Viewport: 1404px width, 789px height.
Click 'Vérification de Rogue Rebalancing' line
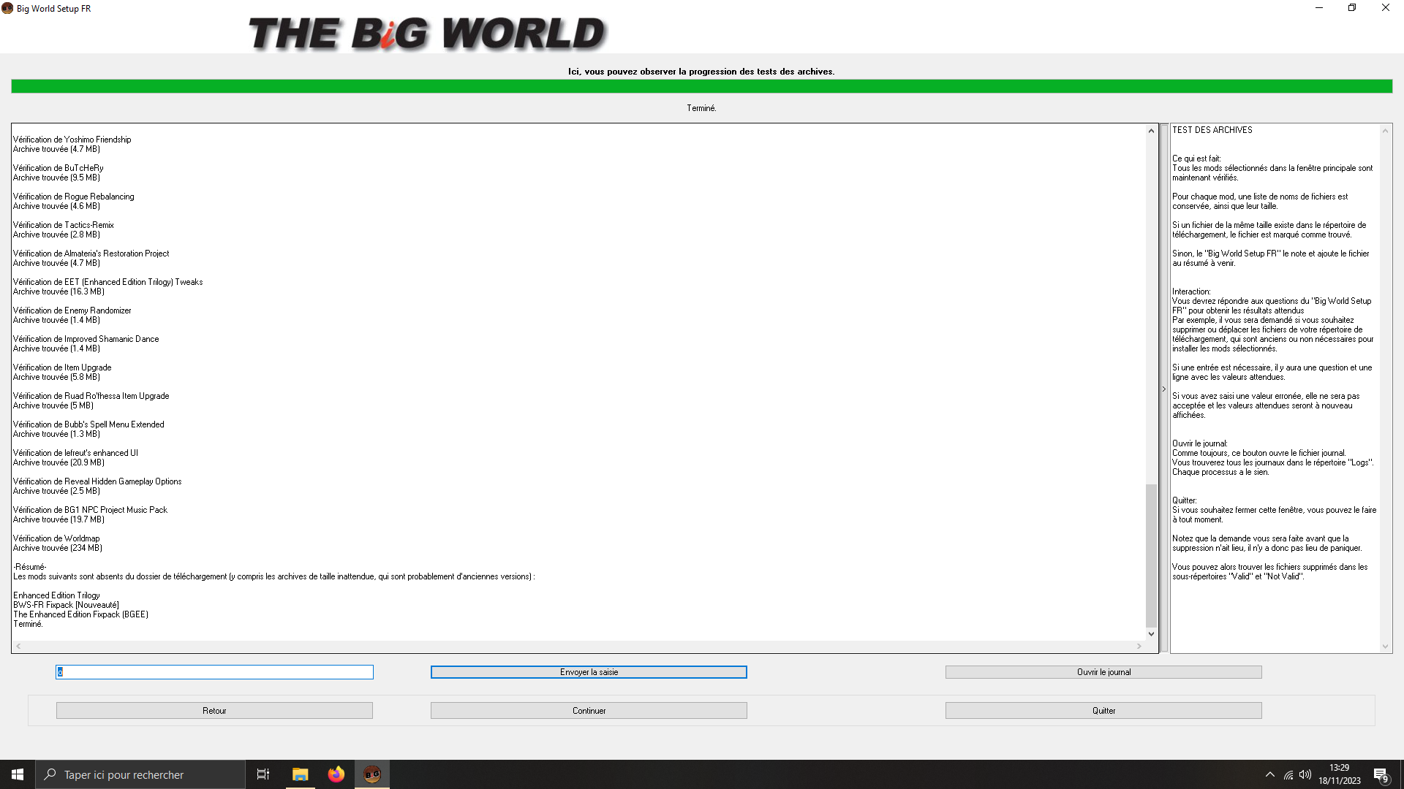74,197
